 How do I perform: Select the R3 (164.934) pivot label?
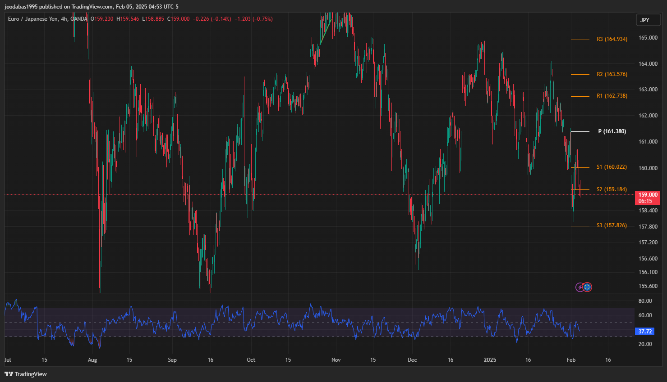[x=612, y=40]
